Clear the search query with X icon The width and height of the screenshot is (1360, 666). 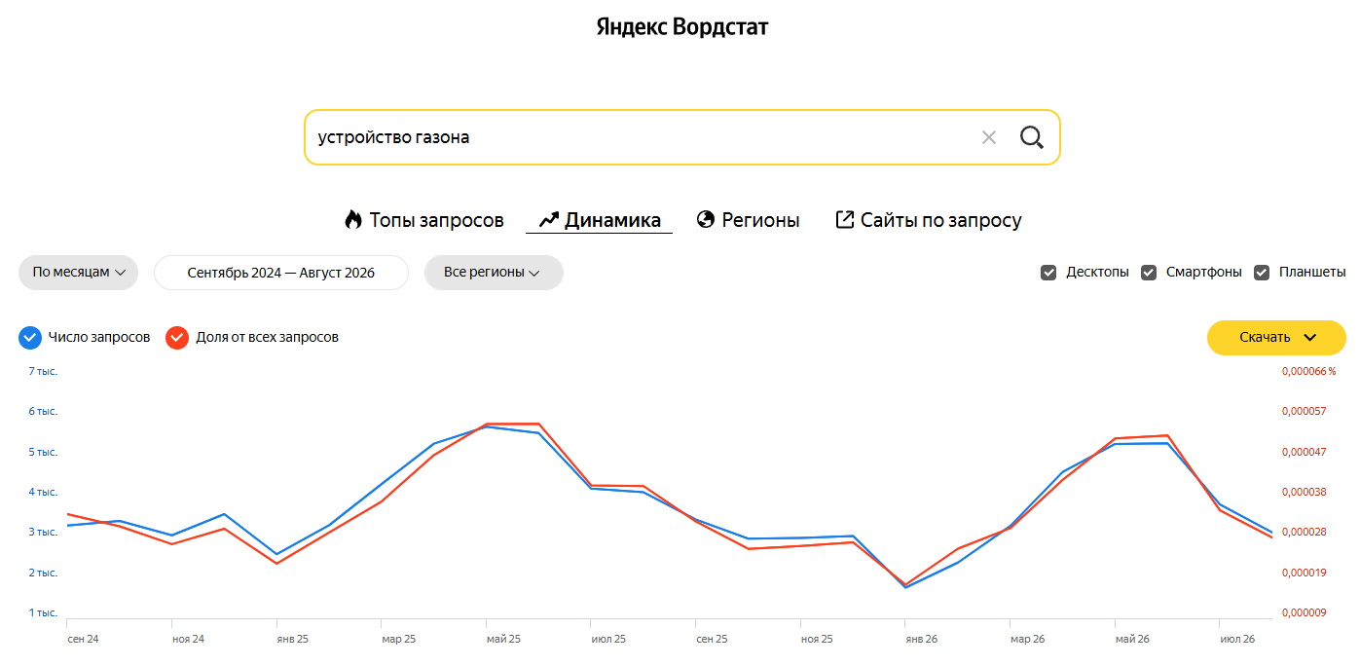tap(989, 137)
